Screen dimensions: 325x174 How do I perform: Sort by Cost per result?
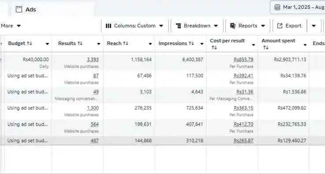pos(214,48)
